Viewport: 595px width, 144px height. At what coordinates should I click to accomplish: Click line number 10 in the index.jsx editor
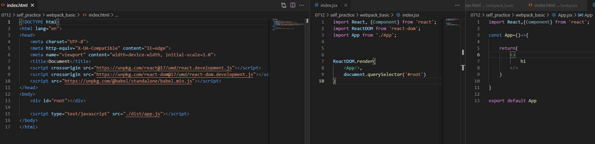(321, 81)
